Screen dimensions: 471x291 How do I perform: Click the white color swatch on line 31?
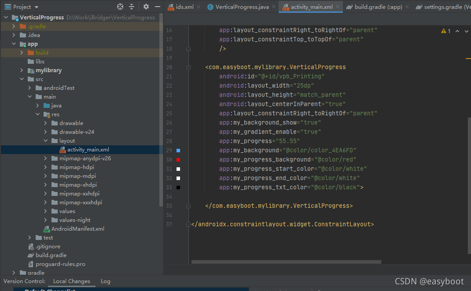(x=178, y=169)
